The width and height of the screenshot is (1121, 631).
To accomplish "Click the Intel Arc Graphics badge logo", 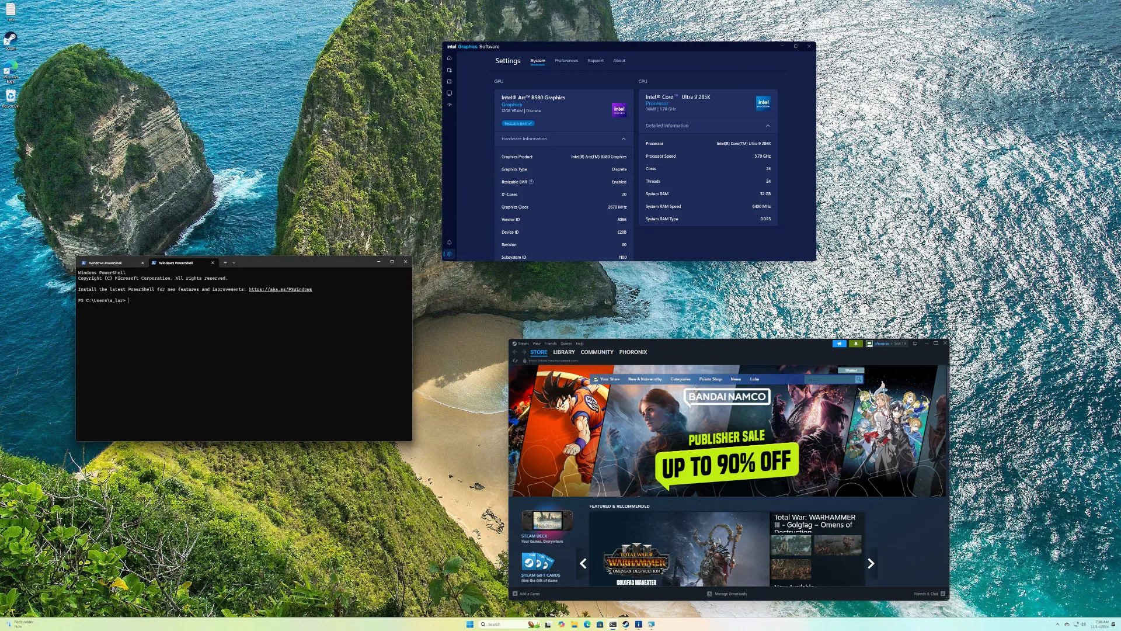I will click(619, 109).
